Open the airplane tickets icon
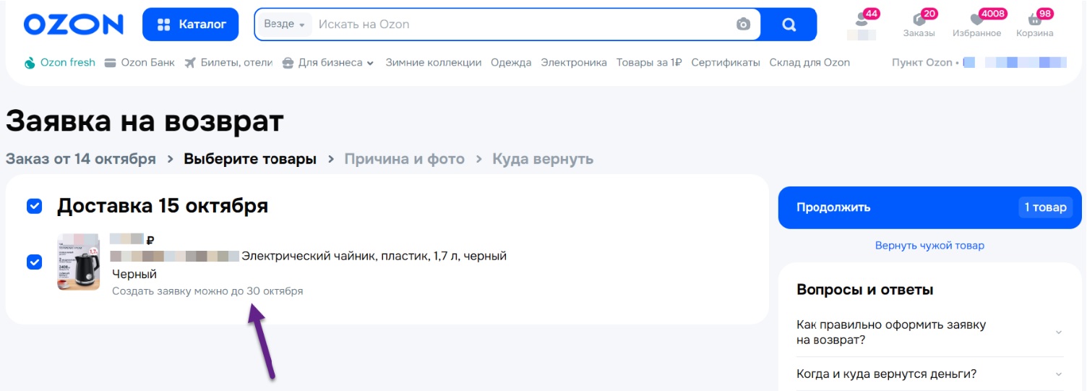The image size is (1087, 391). (190, 64)
